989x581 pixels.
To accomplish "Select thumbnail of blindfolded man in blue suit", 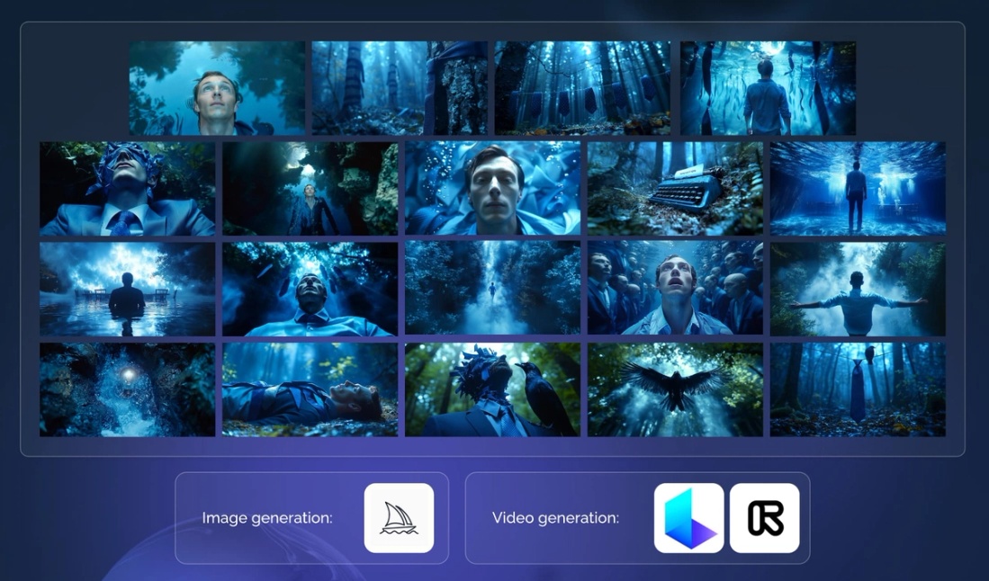I will [x=128, y=188].
